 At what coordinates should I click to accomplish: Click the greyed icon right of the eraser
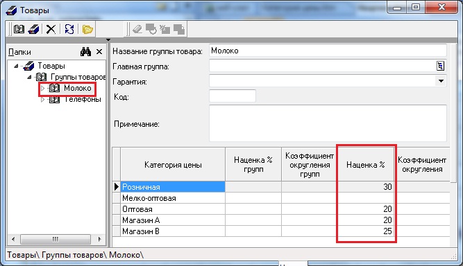[151, 29]
